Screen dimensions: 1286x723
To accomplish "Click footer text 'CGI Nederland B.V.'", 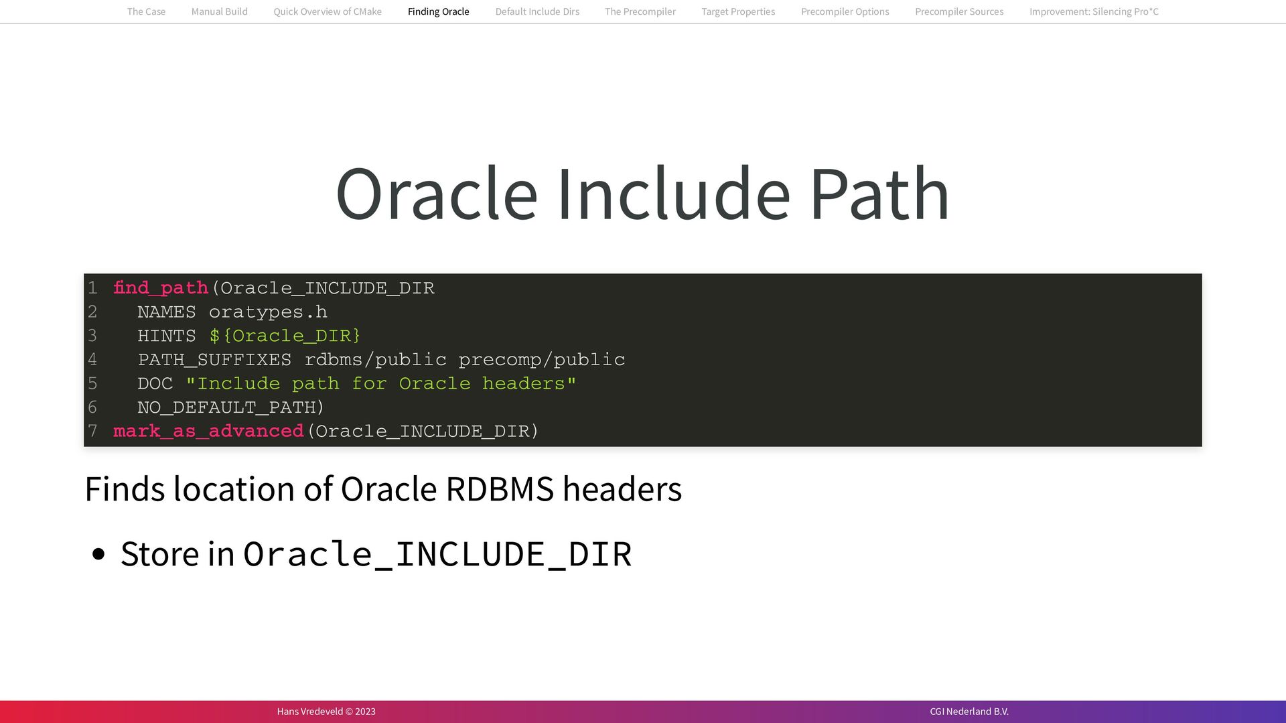I will click(969, 712).
